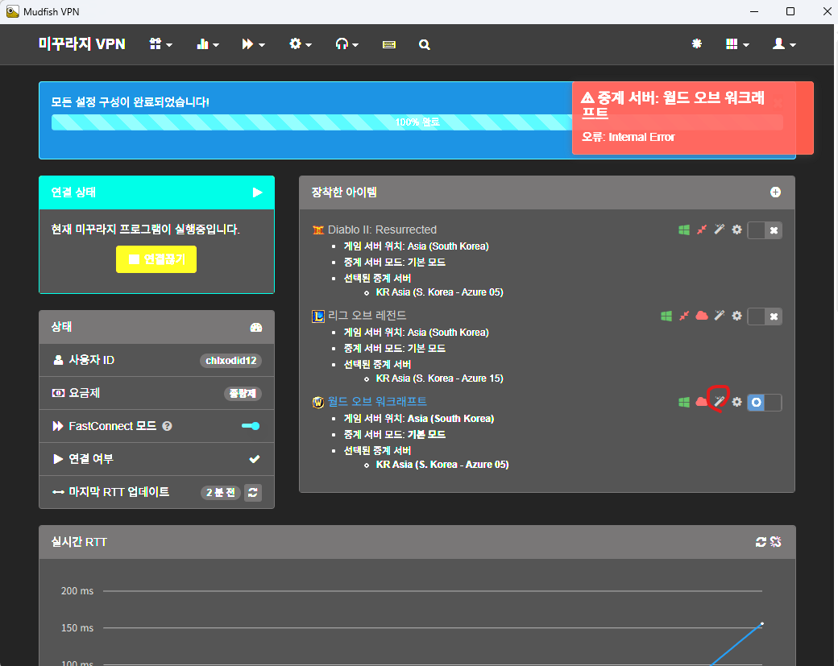
Task: Click the magic wand icon for 월드 오브 워크래프트
Action: pyautogui.click(x=720, y=402)
